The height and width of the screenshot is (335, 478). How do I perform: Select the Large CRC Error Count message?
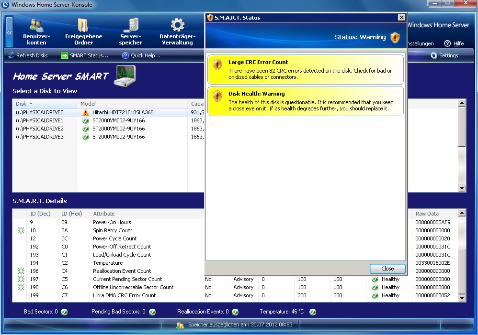[x=306, y=69]
